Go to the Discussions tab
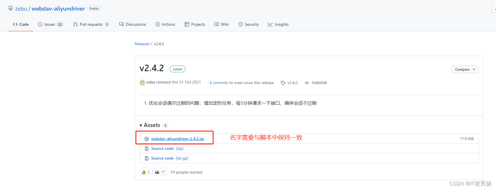The width and height of the screenshot is (496, 189). [x=133, y=24]
